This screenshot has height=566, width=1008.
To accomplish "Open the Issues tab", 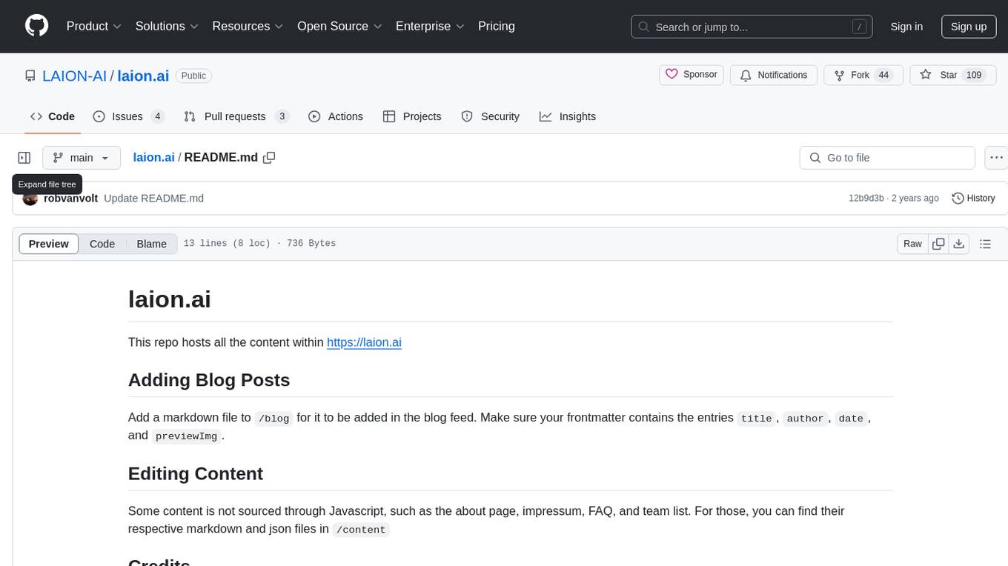I will tap(127, 116).
